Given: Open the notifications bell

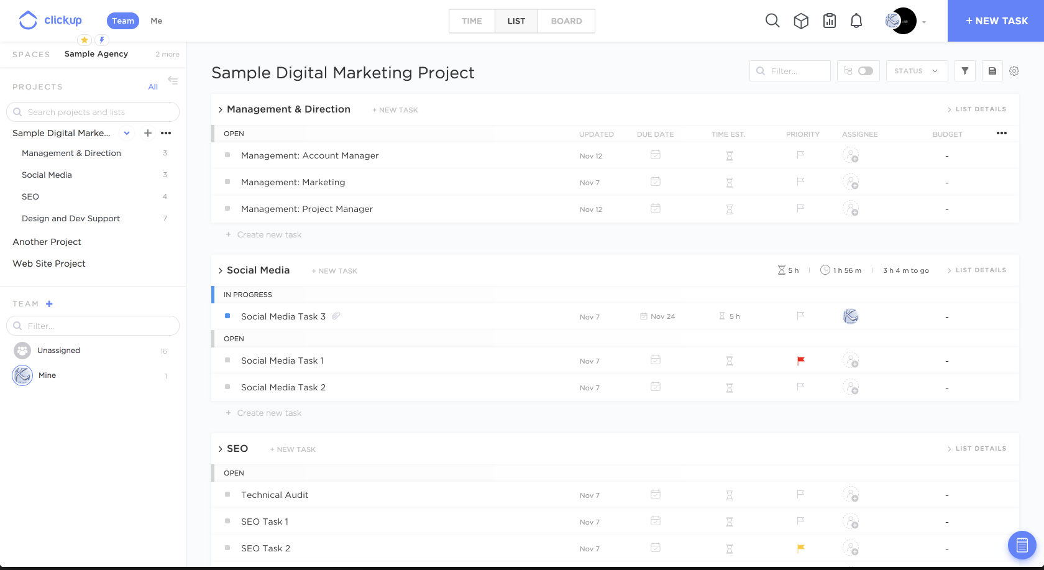Looking at the screenshot, I should click(856, 21).
